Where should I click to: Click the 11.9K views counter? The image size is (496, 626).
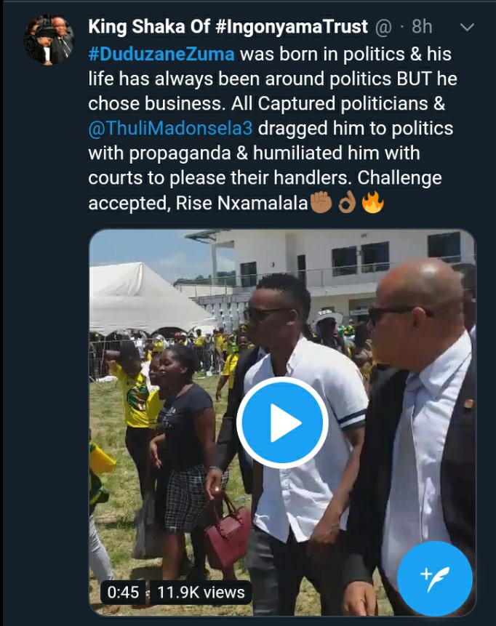coord(201,592)
